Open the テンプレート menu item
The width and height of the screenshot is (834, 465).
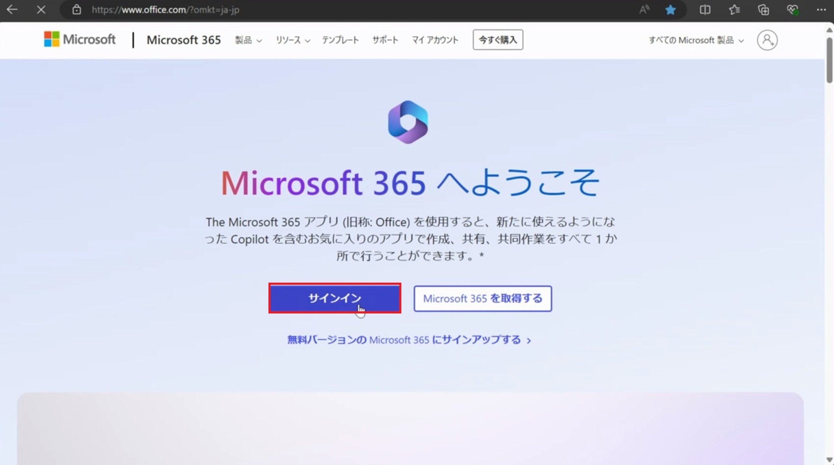(340, 40)
